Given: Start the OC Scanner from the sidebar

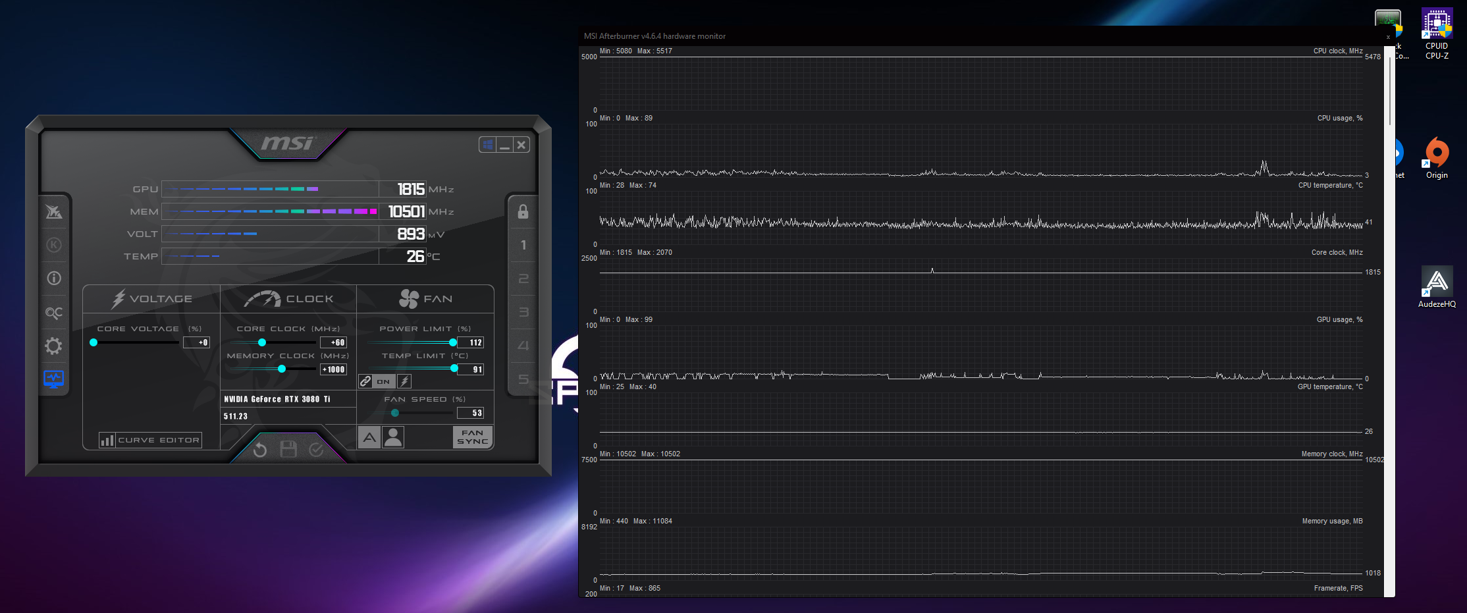Looking at the screenshot, I should pyautogui.click(x=54, y=312).
